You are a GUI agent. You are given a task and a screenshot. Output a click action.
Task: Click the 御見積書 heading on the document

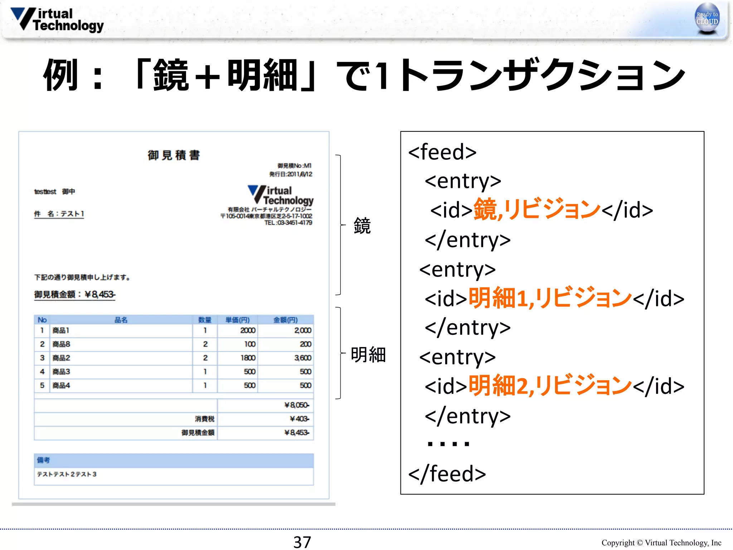[x=174, y=155]
